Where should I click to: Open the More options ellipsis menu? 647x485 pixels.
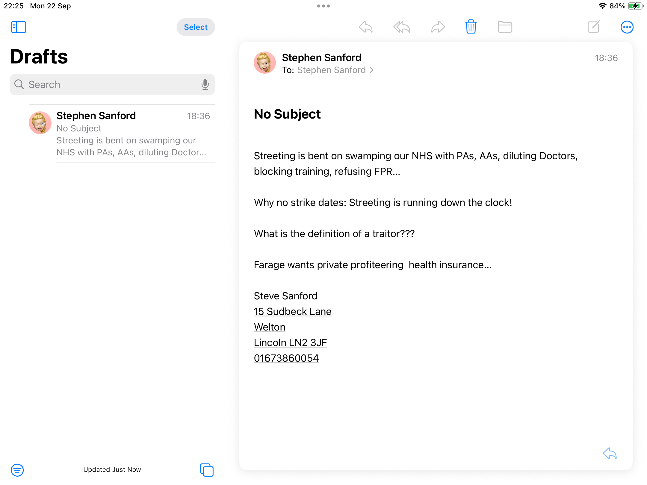[x=627, y=27]
